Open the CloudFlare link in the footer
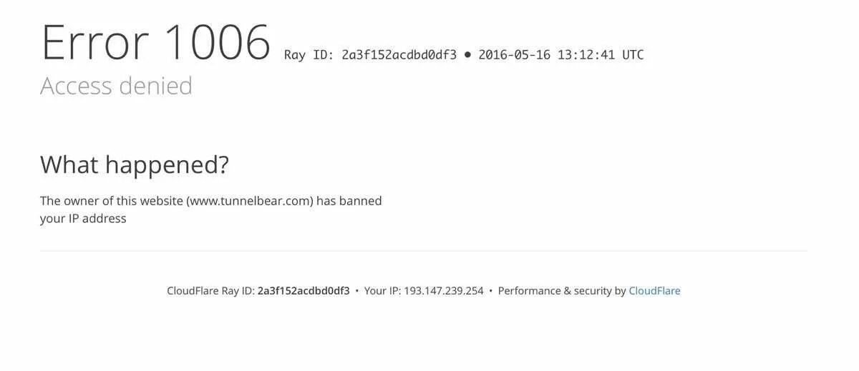The width and height of the screenshot is (859, 371). pyautogui.click(x=654, y=291)
